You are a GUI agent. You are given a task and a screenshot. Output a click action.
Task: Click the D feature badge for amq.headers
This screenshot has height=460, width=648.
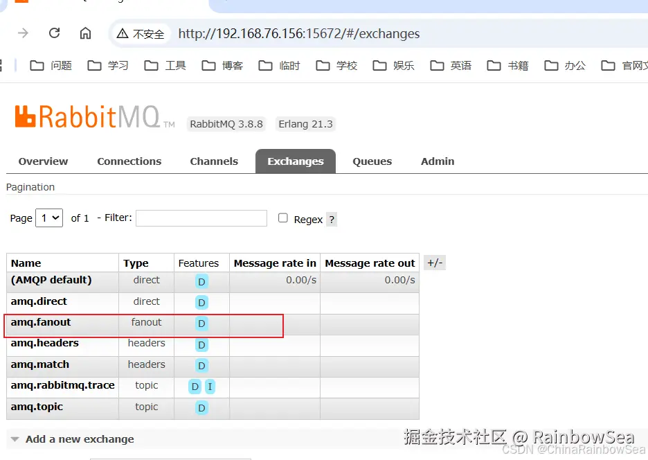201,344
